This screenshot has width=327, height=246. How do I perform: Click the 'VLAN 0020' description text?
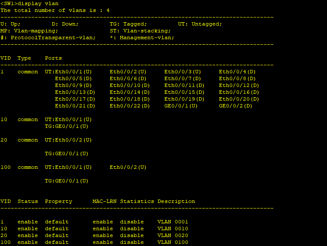(172, 235)
